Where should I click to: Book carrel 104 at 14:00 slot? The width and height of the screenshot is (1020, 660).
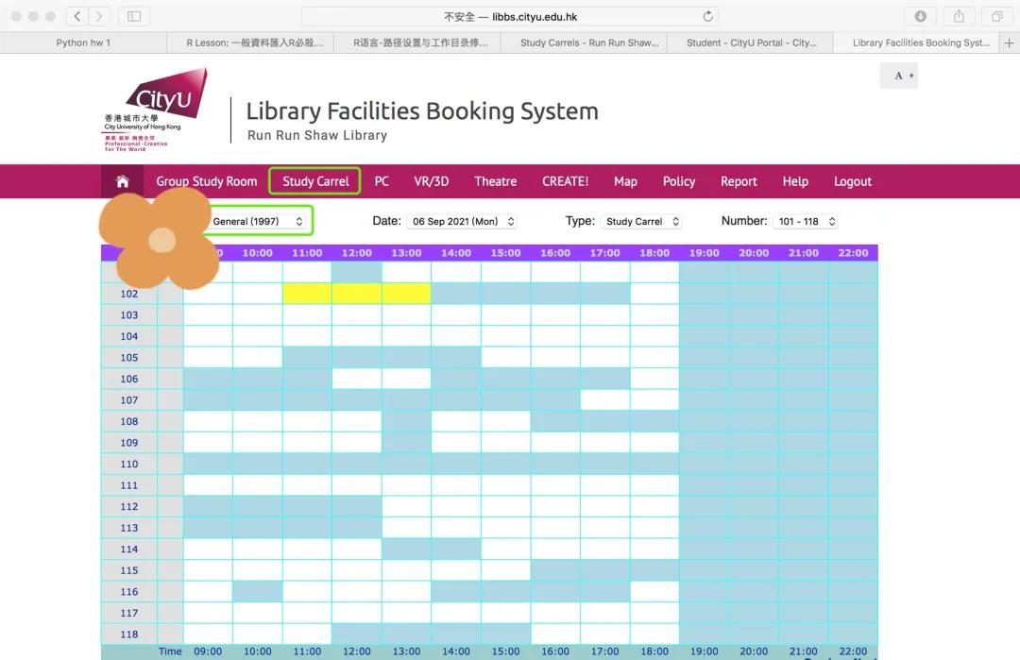[456, 336]
